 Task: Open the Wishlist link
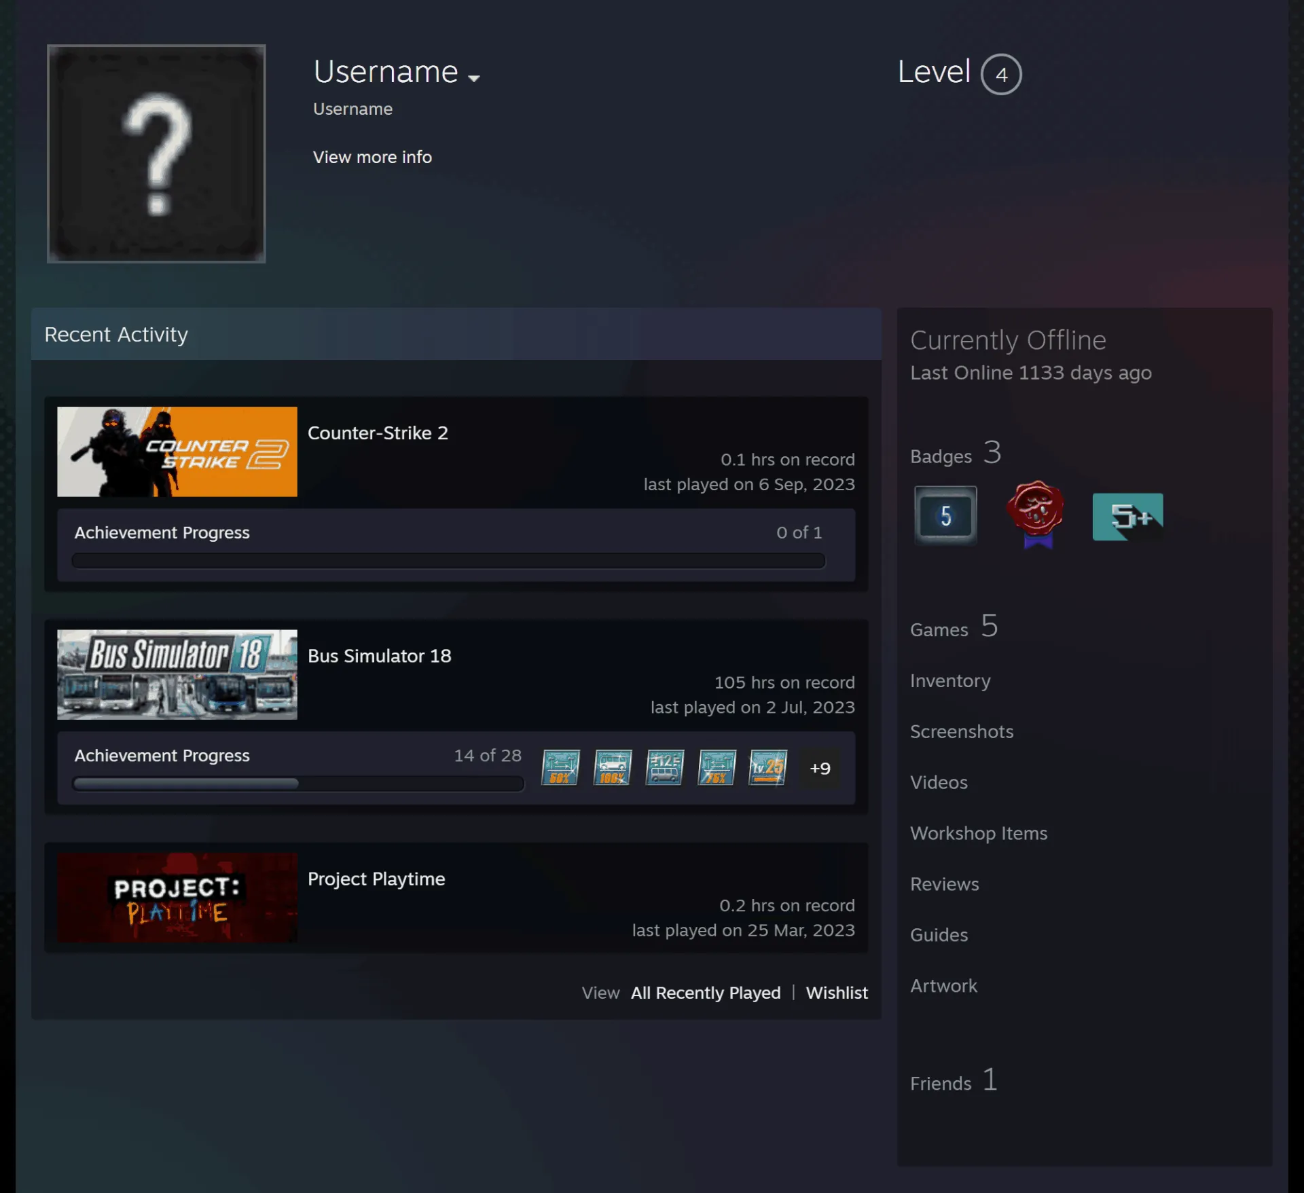(x=837, y=993)
